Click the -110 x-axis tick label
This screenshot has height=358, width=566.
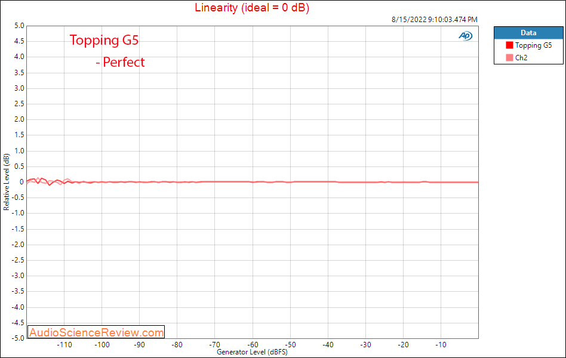tap(64, 345)
